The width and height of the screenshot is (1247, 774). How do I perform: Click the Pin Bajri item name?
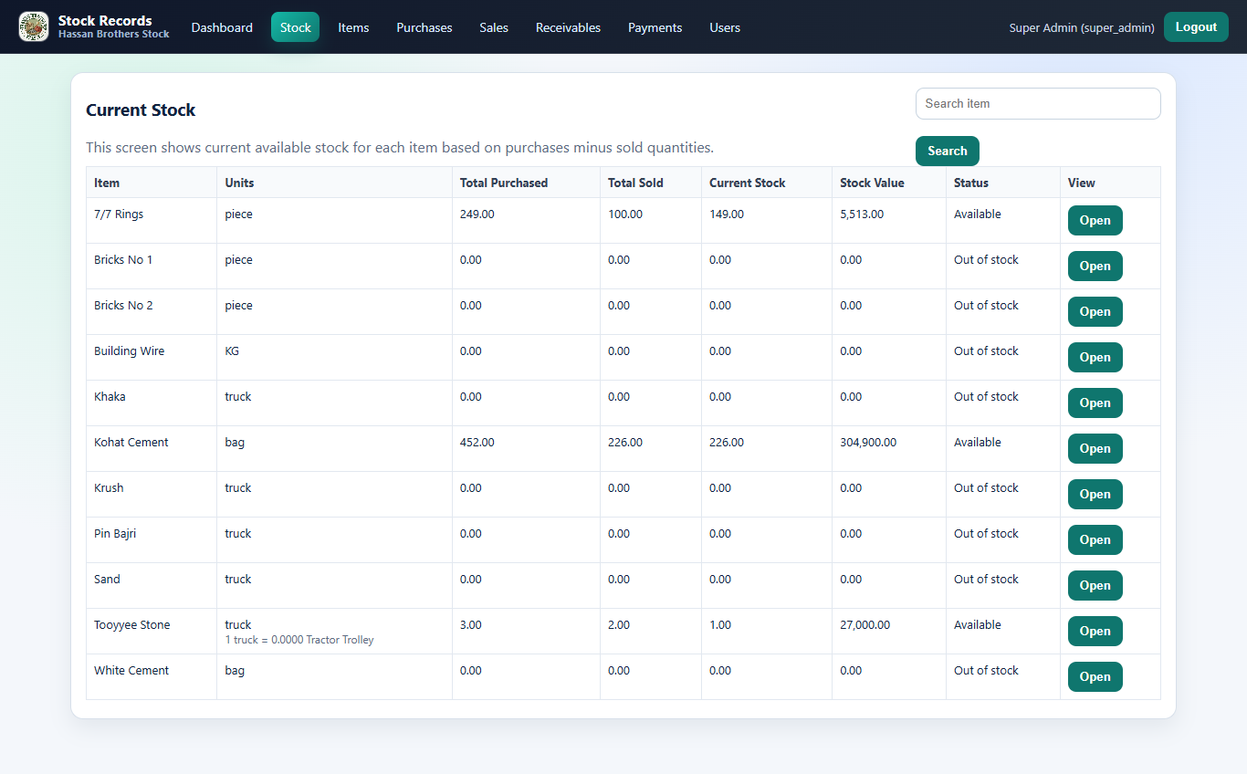pos(115,534)
